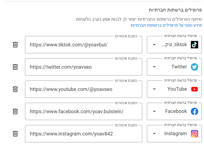Click the TikTok logo icon
Viewport: 204px width, 147px height.
[x=194, y=45]
